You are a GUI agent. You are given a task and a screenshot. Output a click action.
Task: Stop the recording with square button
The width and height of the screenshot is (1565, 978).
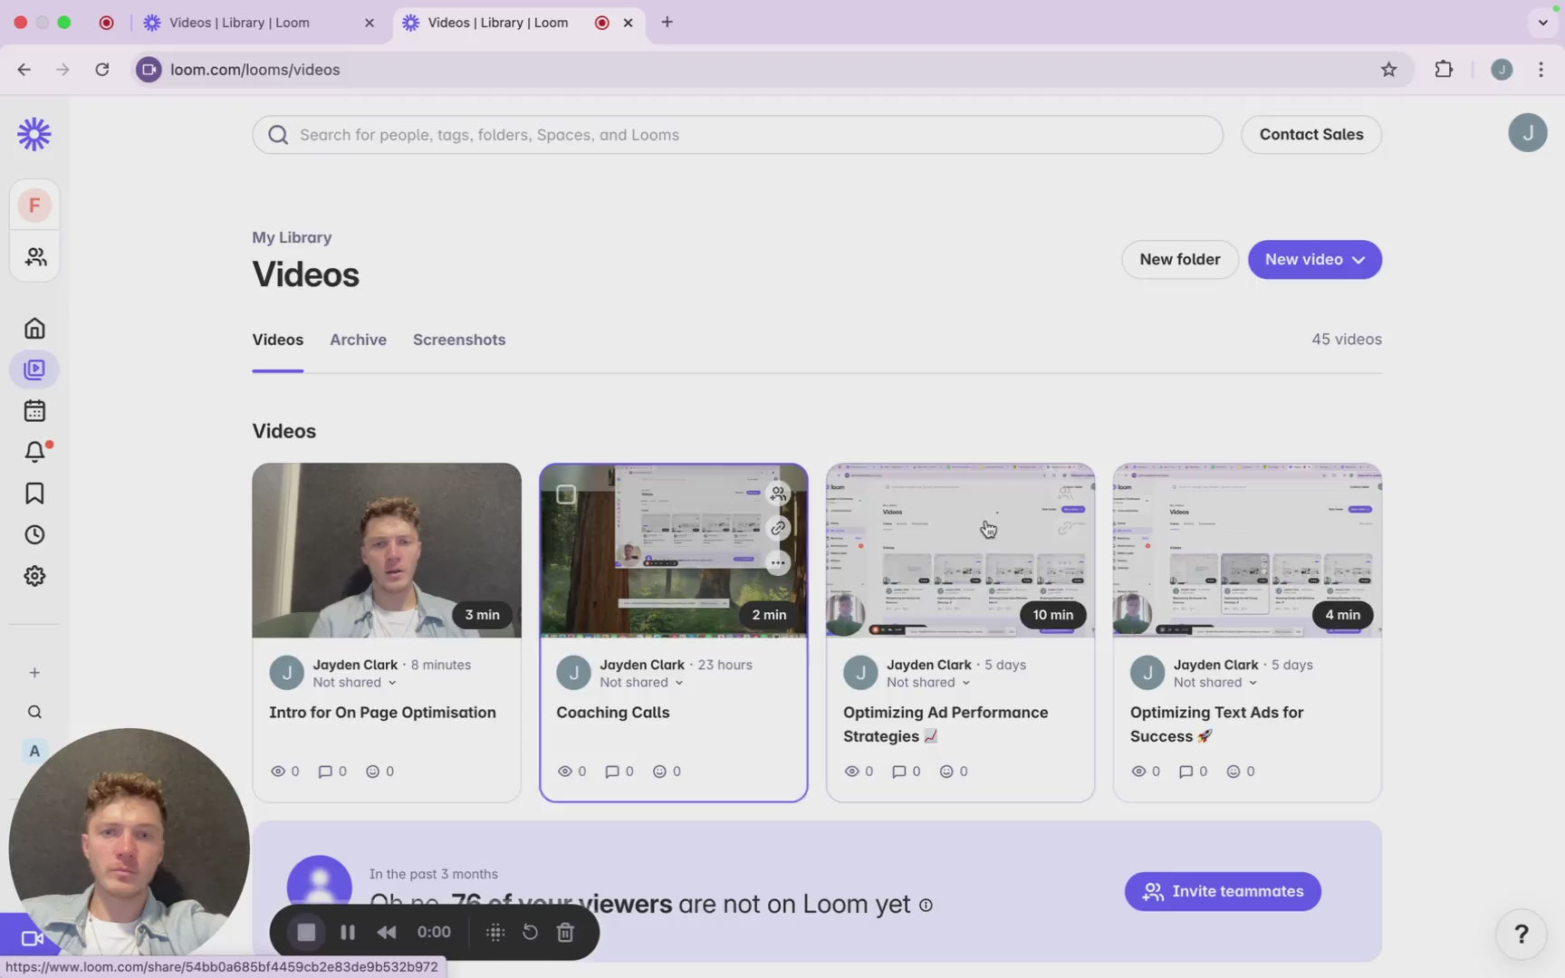point(306,932)
